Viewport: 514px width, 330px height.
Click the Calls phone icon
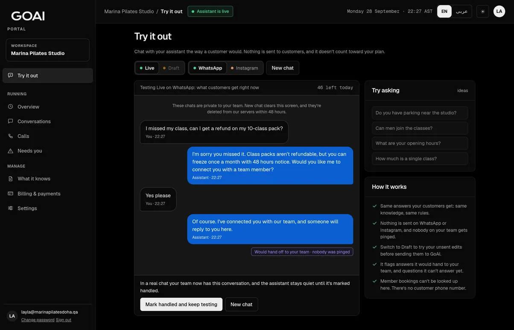[x=11, y=136]
